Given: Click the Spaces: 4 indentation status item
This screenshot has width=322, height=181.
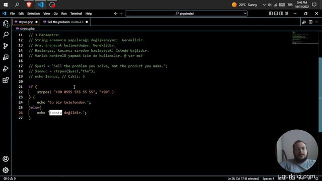Looking at the screenshot, I should point(268,179).
